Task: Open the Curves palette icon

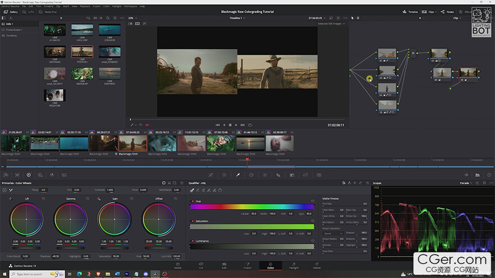Action: click(x=210, y=175)
